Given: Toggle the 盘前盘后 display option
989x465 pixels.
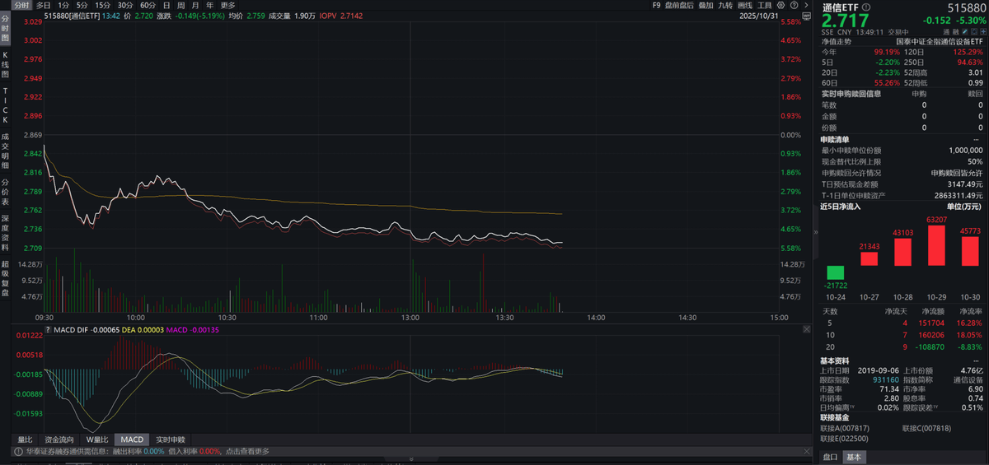Looking at the screenshot, I should [680, 5].
